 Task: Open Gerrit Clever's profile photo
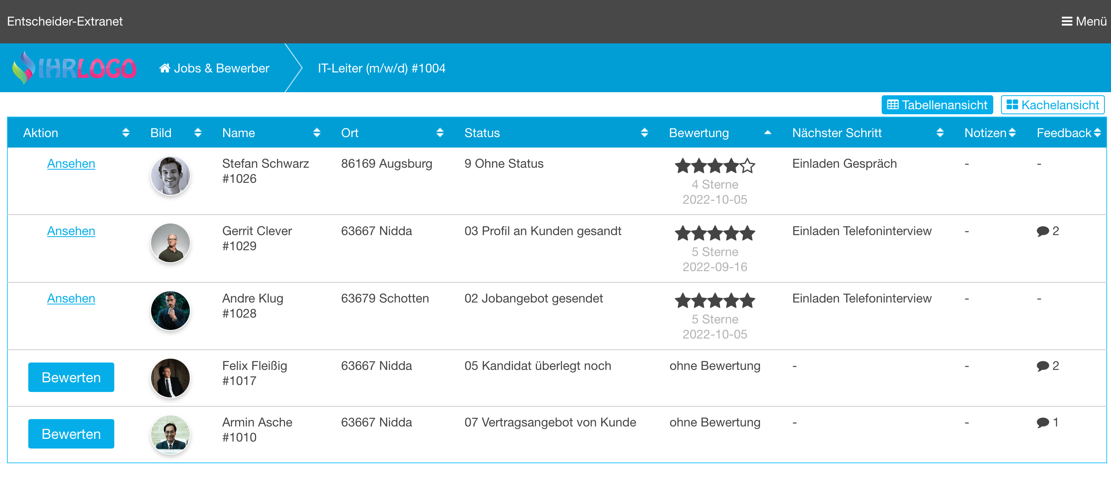pyautogui.click(x=170, y=243)
